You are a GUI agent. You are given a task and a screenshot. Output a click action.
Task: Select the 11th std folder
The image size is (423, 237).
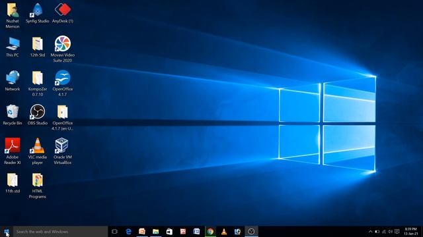click(13, 183)
